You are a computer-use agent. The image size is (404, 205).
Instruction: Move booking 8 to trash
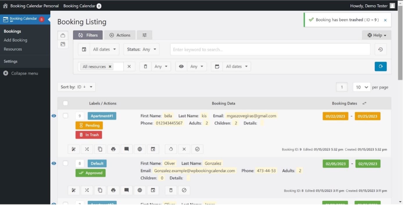[x=171, y=190]
